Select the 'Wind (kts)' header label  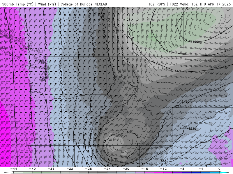47,4
